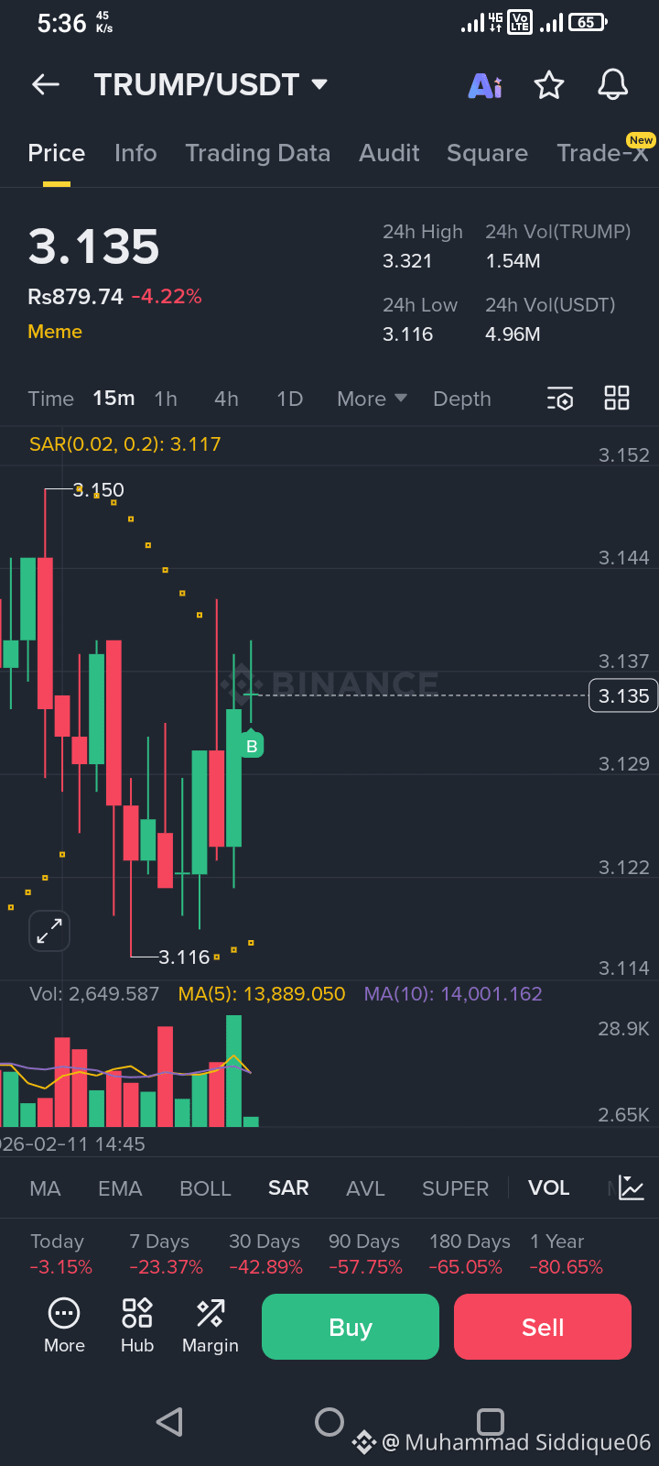Select the 1D interval

(289, 399)
